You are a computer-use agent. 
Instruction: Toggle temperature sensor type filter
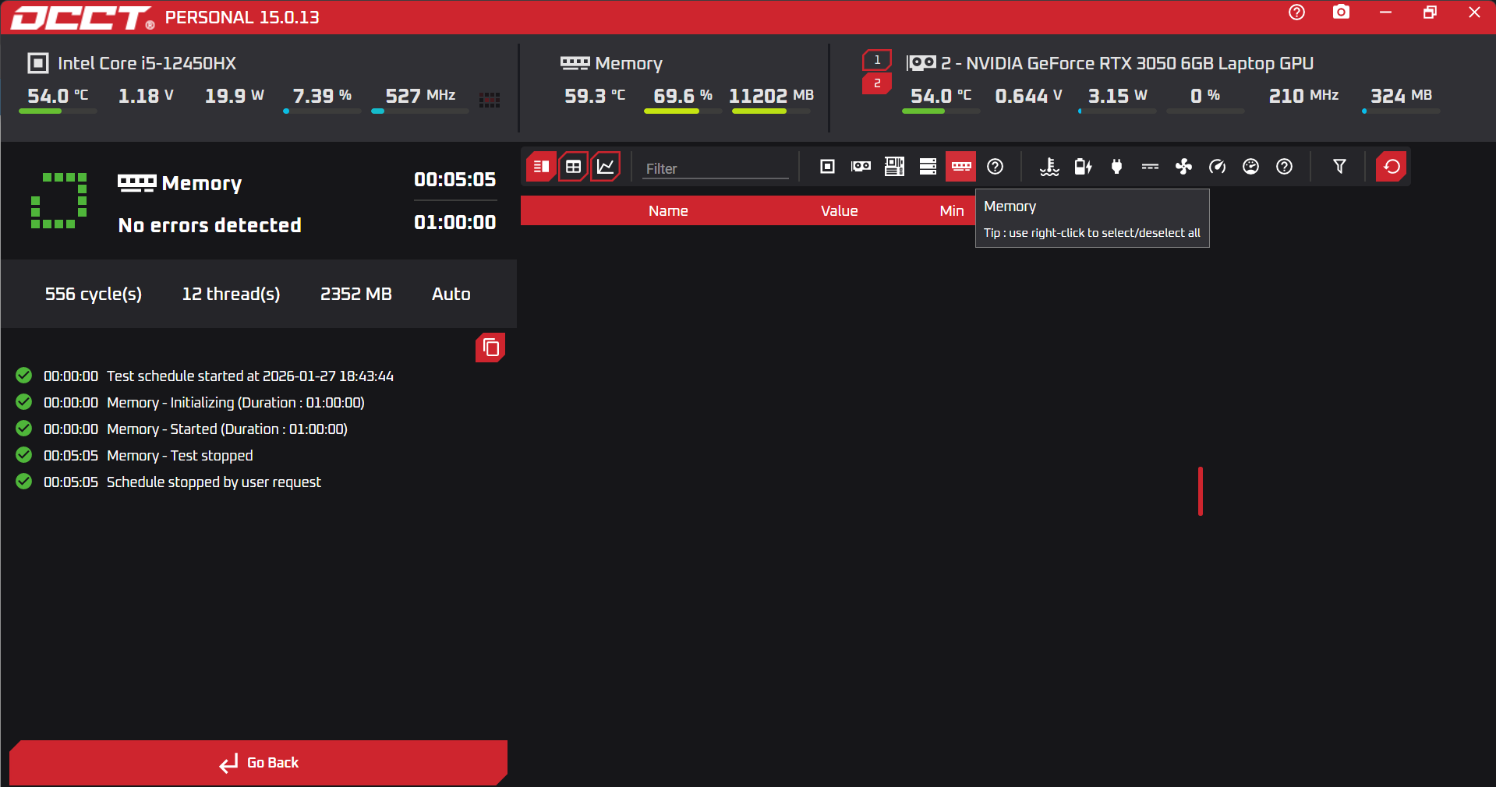click(1049, 167)
